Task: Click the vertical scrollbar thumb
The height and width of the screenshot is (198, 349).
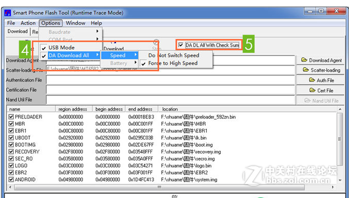Action: point(340,139)
